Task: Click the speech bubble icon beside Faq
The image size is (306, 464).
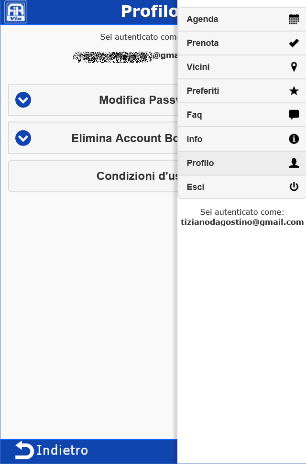Action: click(x=294, y=115)
